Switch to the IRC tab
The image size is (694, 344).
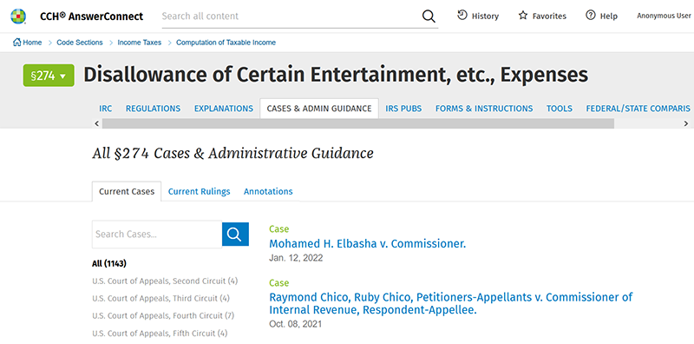coord(105,109)
